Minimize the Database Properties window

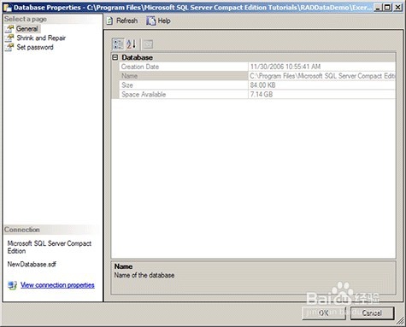click(378, 8)
